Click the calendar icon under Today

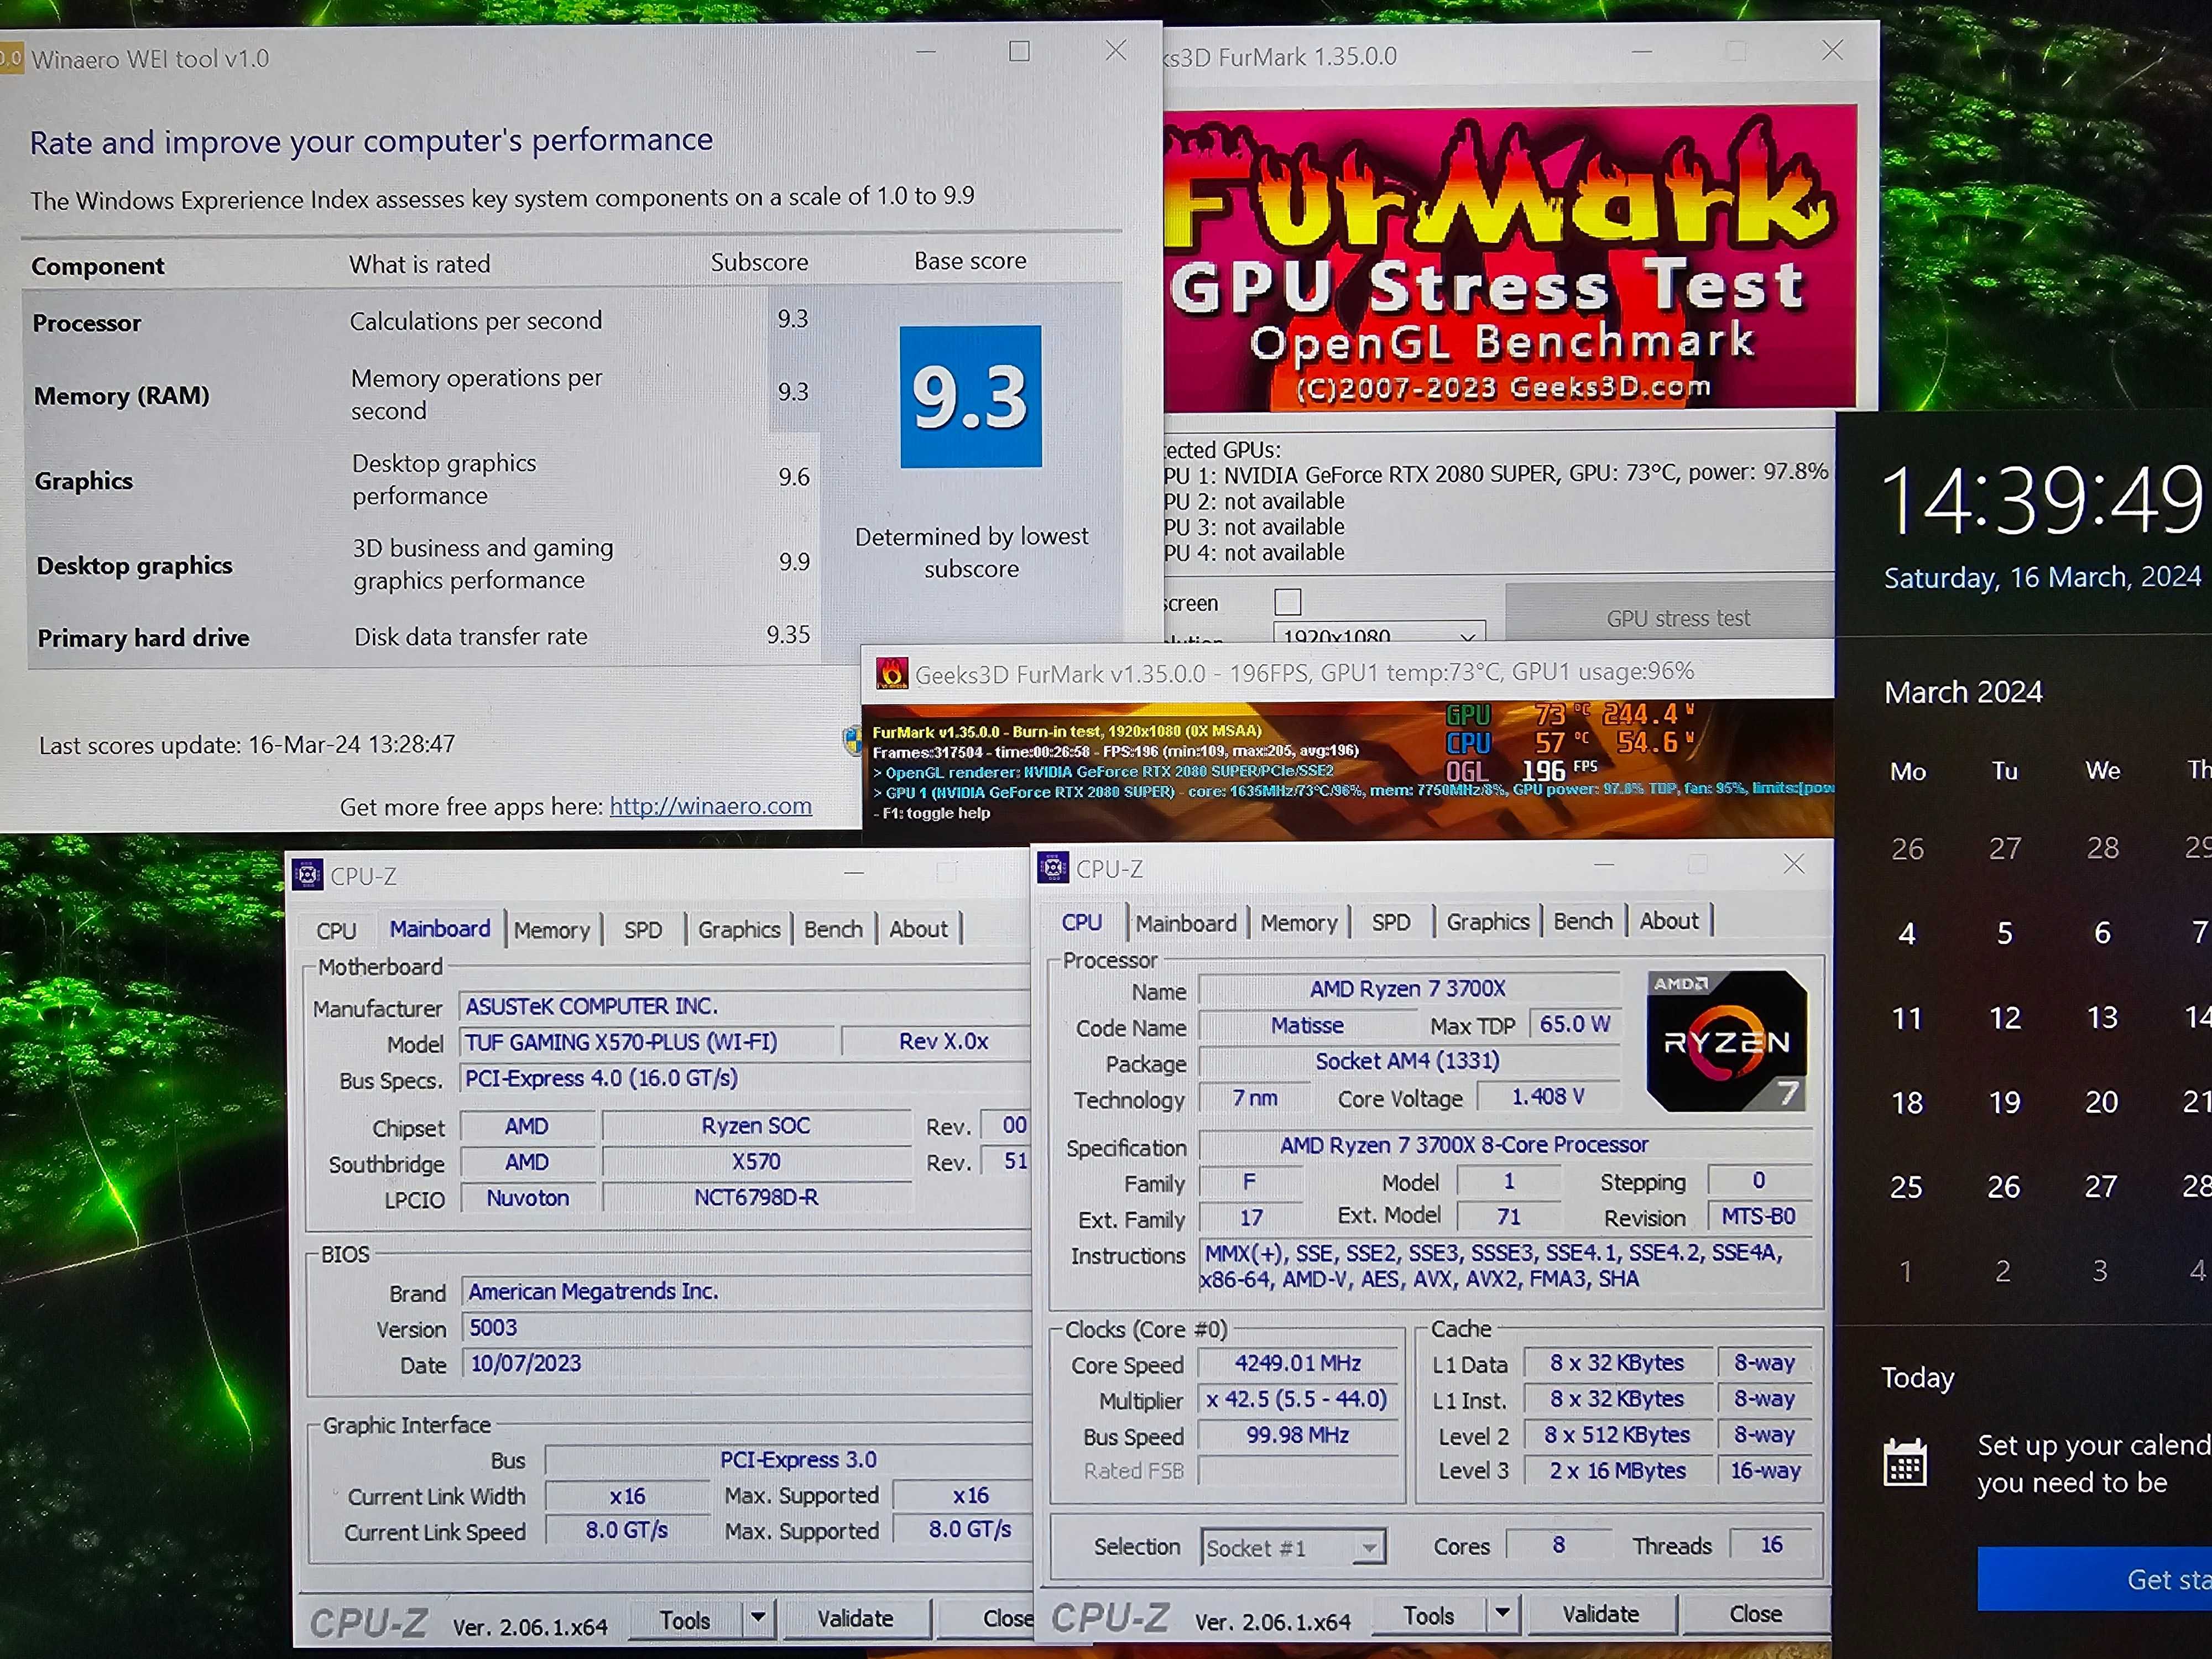click(1905, 1462)
